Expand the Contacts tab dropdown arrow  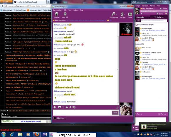[x=149, y=17]
